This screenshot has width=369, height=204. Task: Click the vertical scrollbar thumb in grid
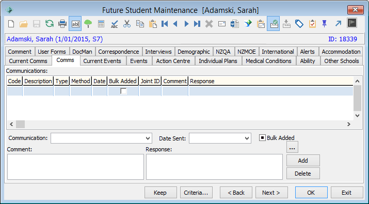[x=357, y=98]
